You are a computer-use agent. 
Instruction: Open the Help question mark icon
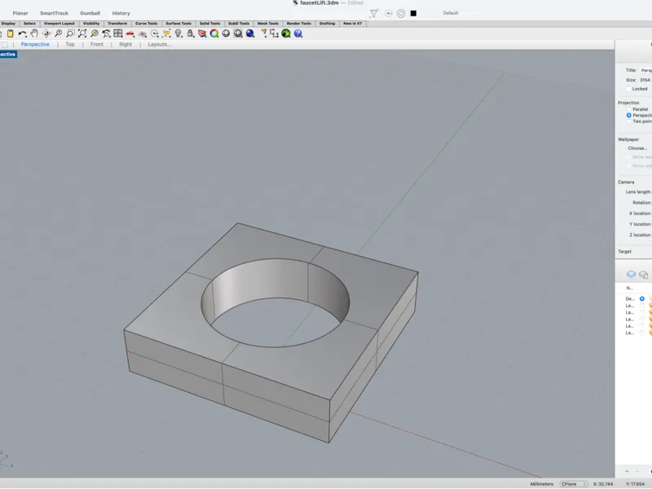pos(298,33)
